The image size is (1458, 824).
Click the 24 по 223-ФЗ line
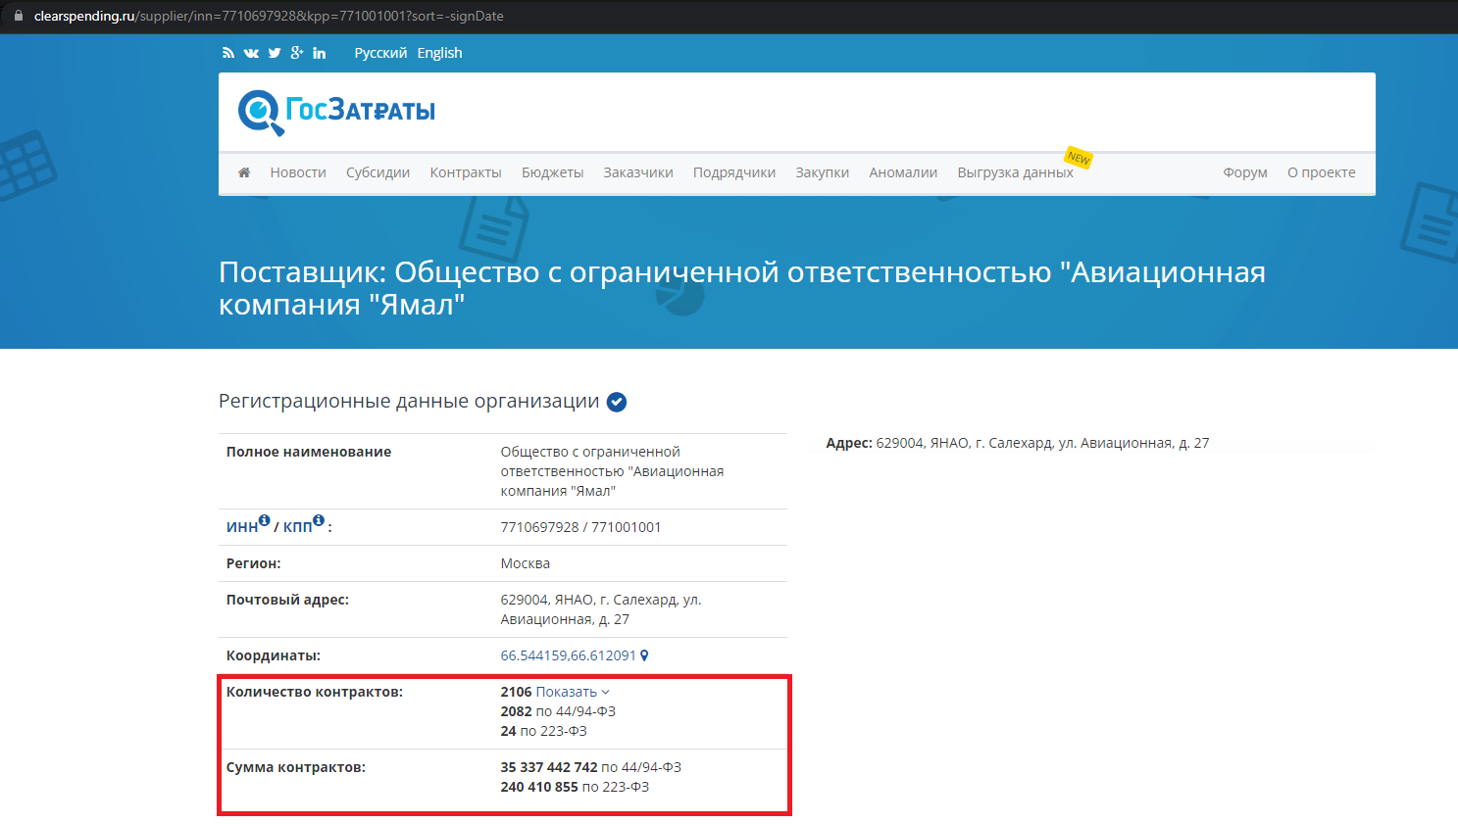click(544, 731)
